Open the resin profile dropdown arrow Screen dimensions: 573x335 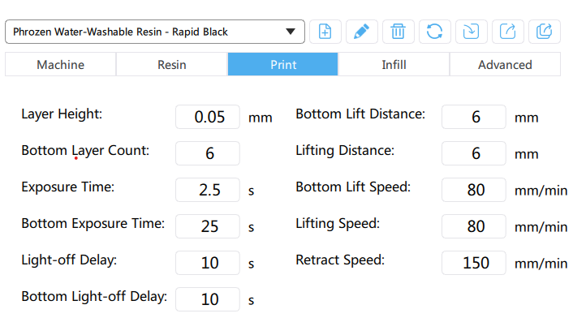pos(291,32)
